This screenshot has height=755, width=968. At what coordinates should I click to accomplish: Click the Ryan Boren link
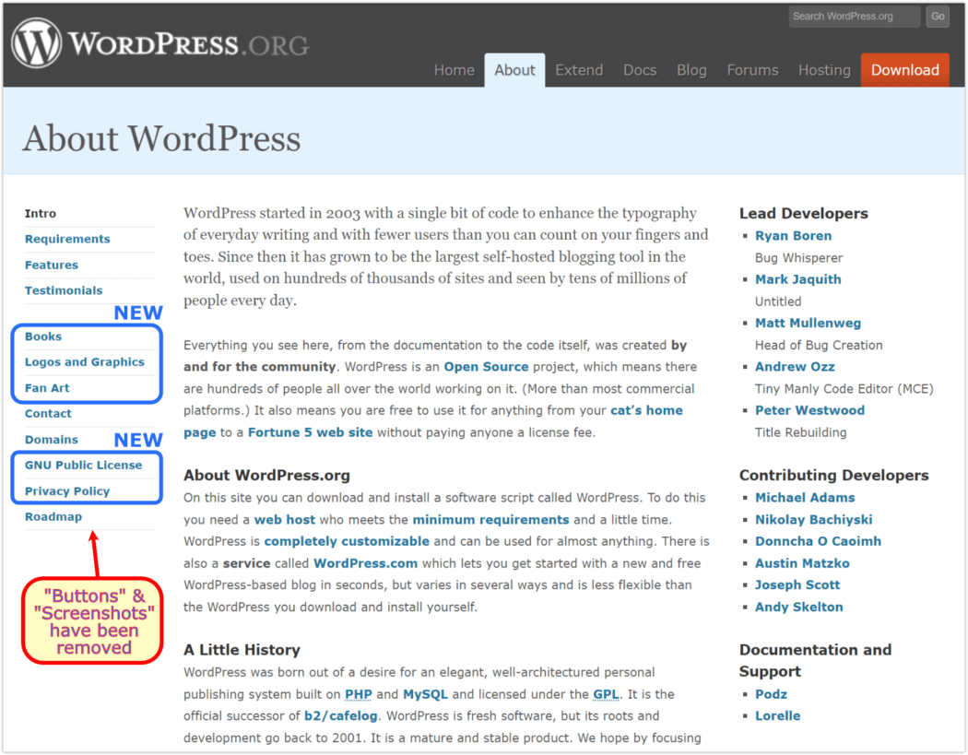[x=793, y=236]
